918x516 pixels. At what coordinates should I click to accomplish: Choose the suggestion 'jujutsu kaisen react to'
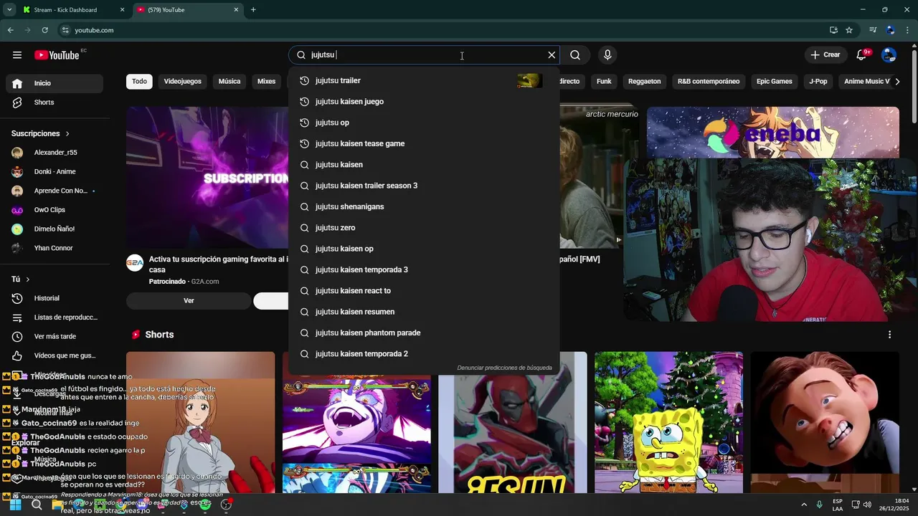[x=424, y=291]
